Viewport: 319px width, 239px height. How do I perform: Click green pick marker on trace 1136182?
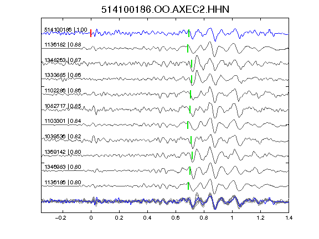[188, 48]
